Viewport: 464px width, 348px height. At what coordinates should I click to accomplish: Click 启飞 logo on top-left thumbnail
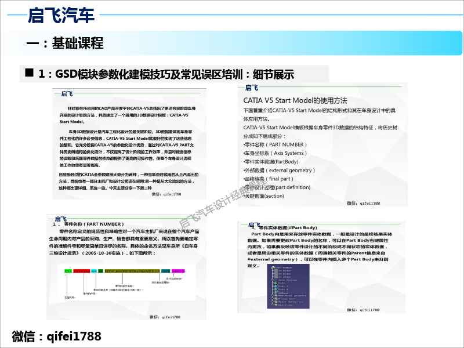coord(67,94)
